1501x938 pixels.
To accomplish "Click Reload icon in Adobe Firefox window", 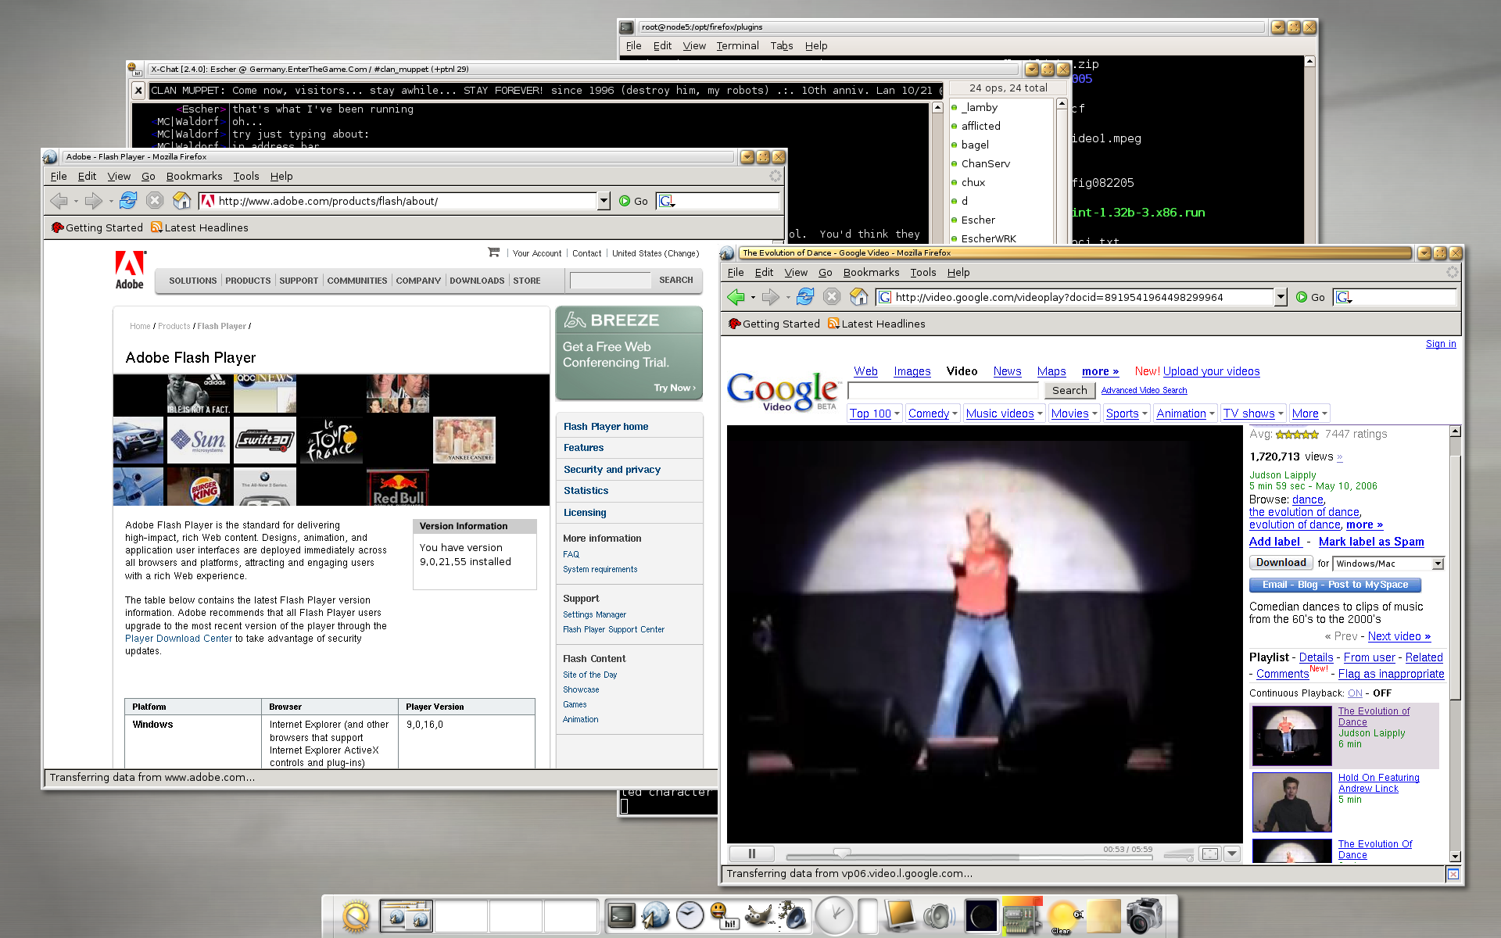I will 128,201.
